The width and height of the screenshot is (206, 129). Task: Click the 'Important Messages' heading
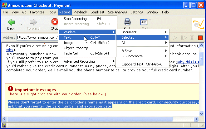coord(35,90)
